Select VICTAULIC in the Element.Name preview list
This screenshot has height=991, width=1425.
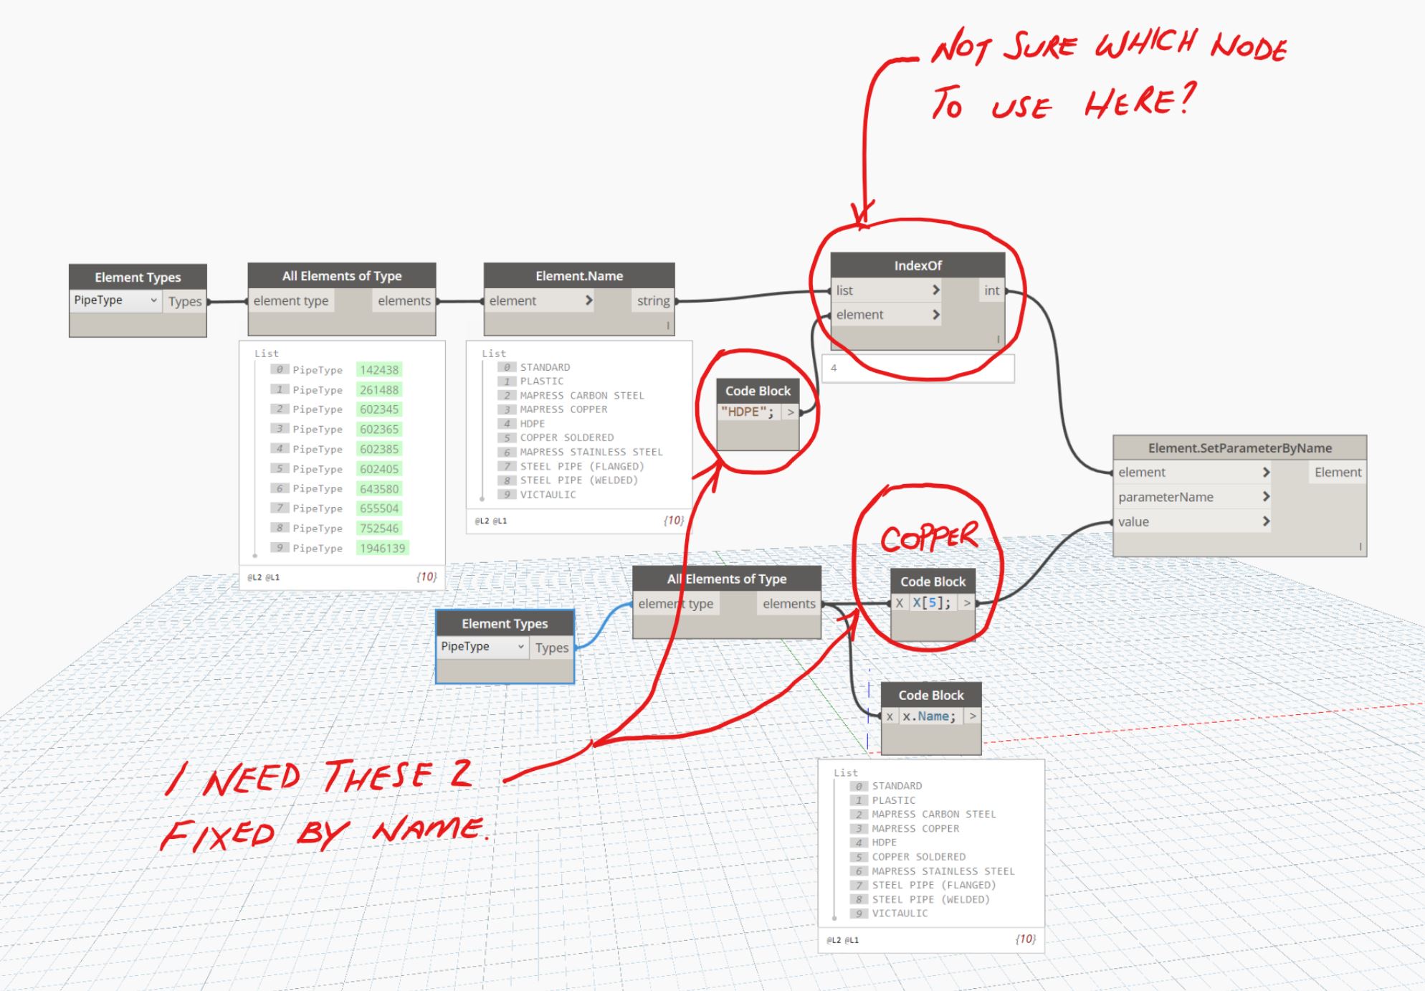coord(548,495)
